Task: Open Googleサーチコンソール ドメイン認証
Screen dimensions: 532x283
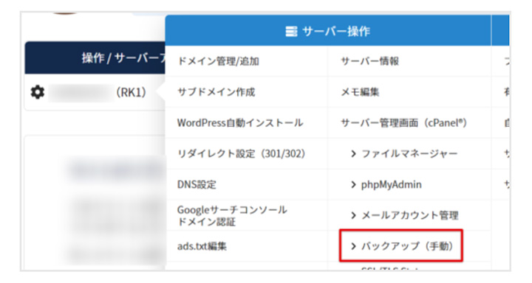Action: [232, 216]
